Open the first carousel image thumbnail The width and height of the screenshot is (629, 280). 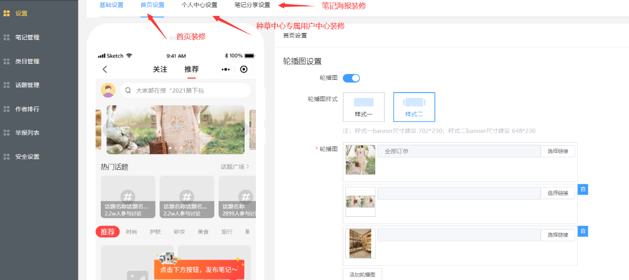360,160
